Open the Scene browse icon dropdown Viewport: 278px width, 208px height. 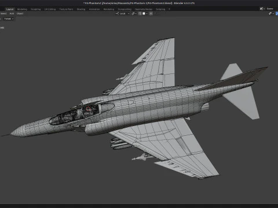[262, 9]
